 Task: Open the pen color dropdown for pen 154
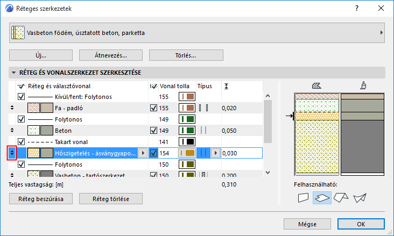coord(187,153)
